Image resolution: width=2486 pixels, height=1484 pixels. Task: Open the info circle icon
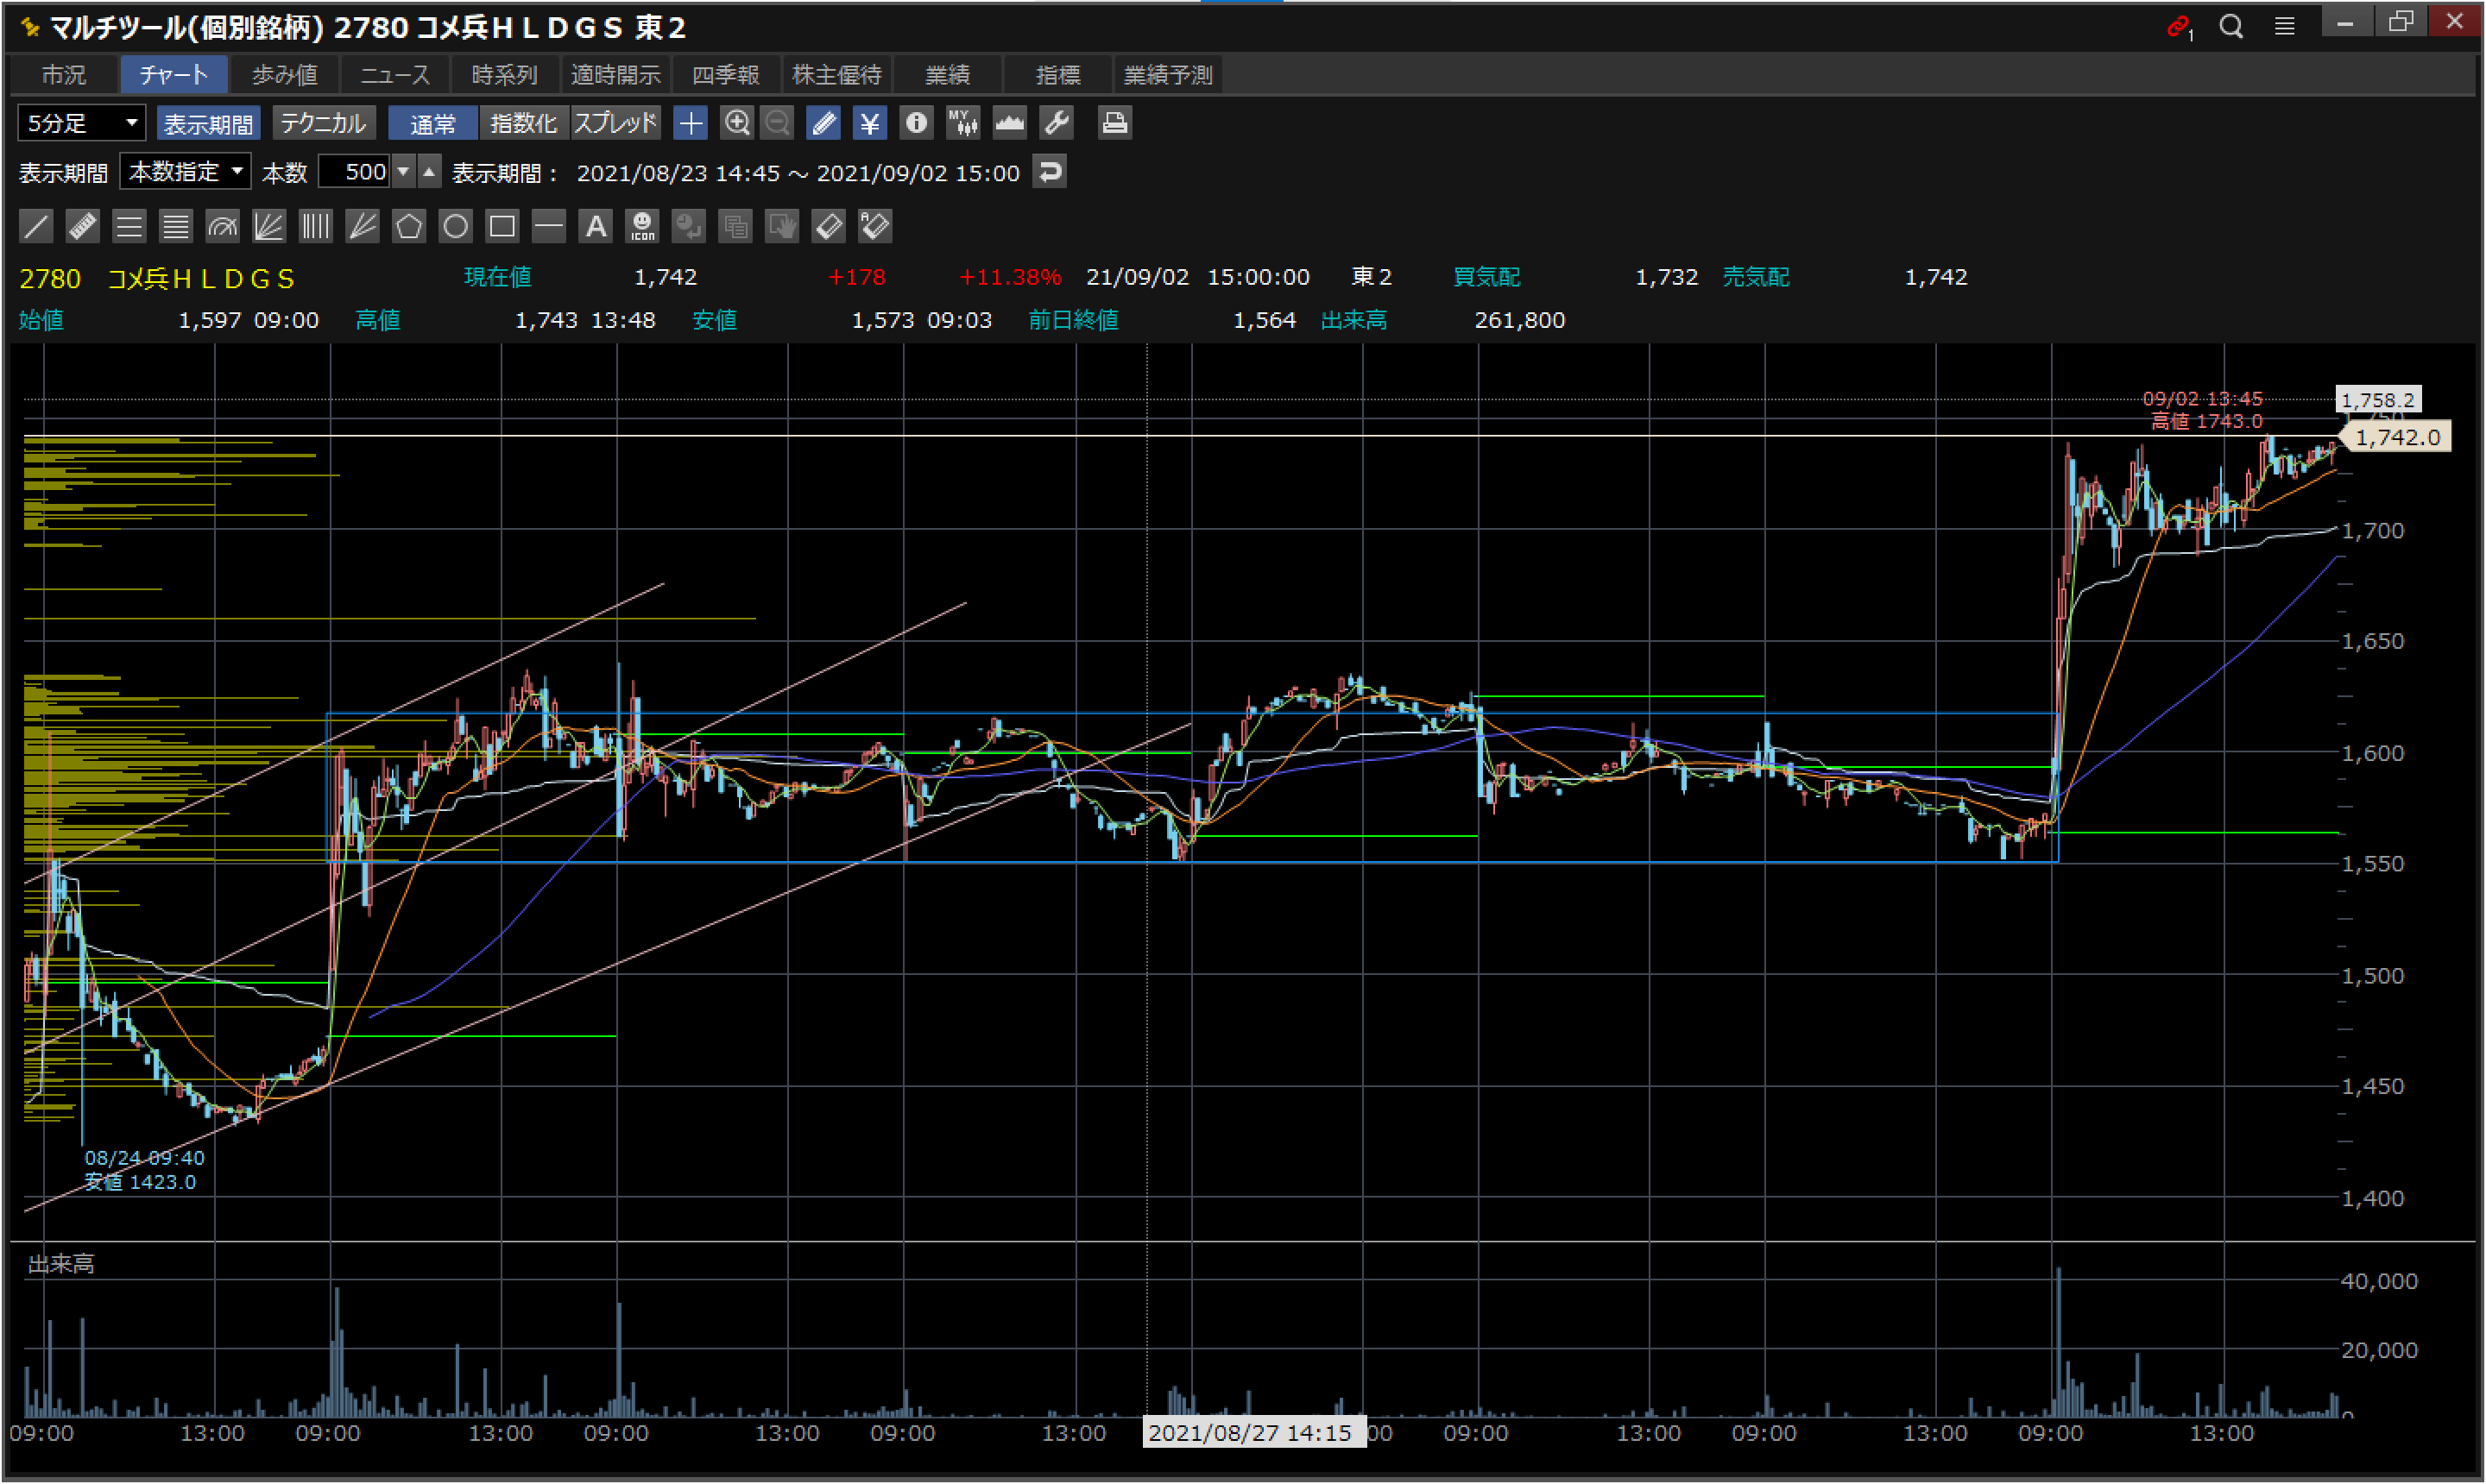coord(915,123)
